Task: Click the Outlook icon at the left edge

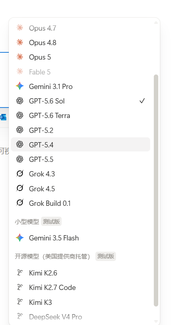Action: coord(3,117)
